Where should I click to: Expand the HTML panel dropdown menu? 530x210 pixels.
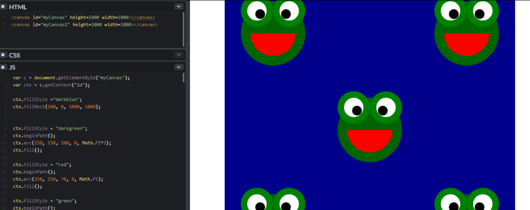pos(179,6)
